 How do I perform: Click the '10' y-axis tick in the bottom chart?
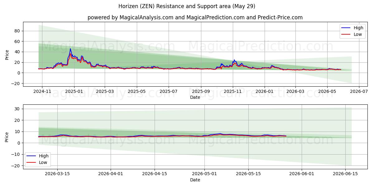pos(17,132)
